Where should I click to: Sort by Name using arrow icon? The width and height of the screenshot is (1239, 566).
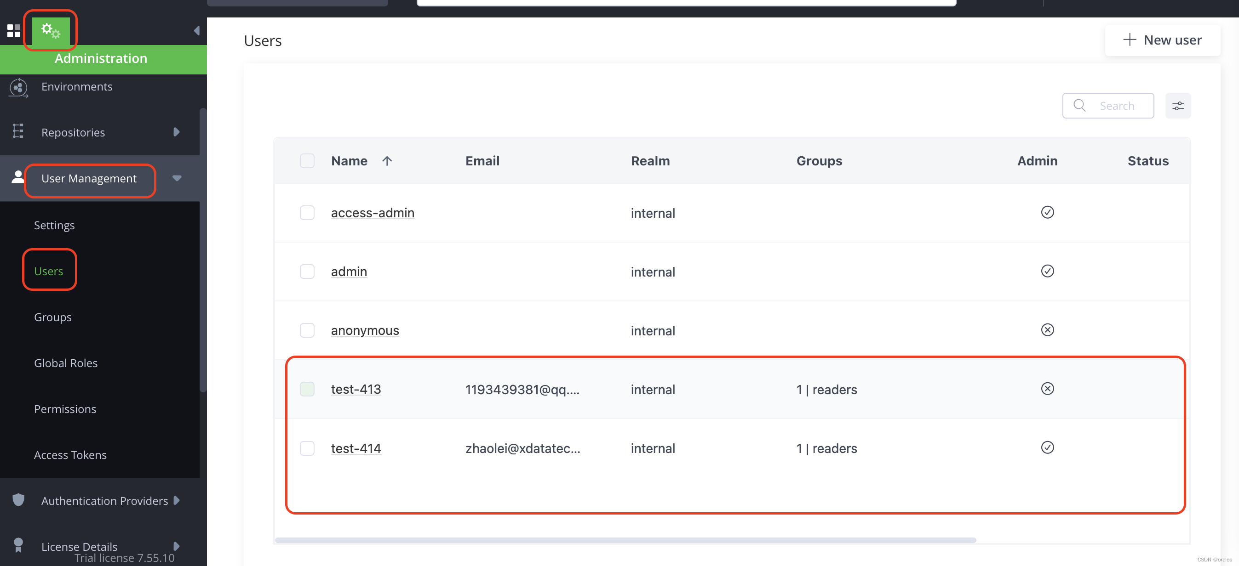coord(387,161)
